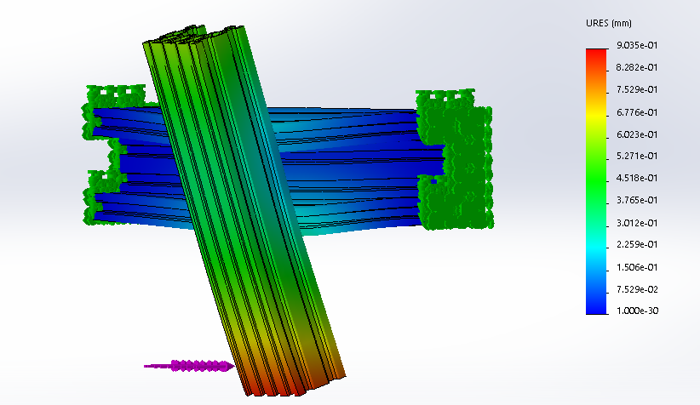The width and height of the screenshot is (700, 405).
Task: Select the purple force load arrow
Action: [x=189, y=366]
